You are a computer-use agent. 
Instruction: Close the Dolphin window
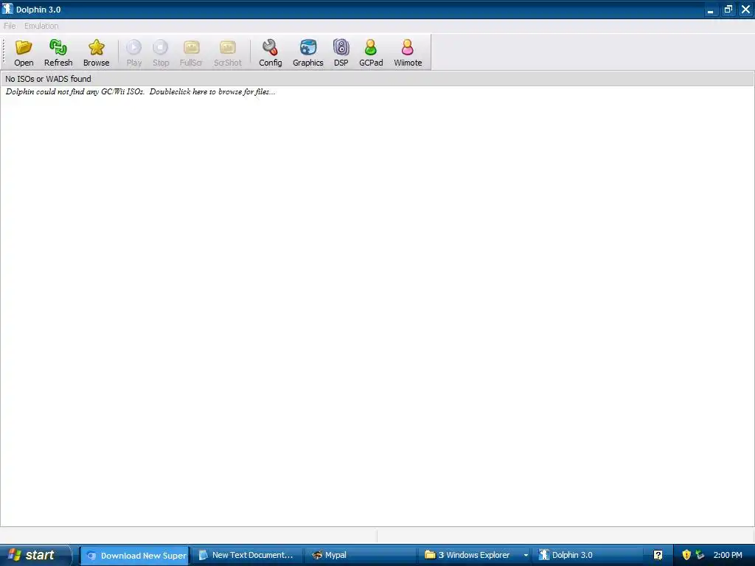746,10
